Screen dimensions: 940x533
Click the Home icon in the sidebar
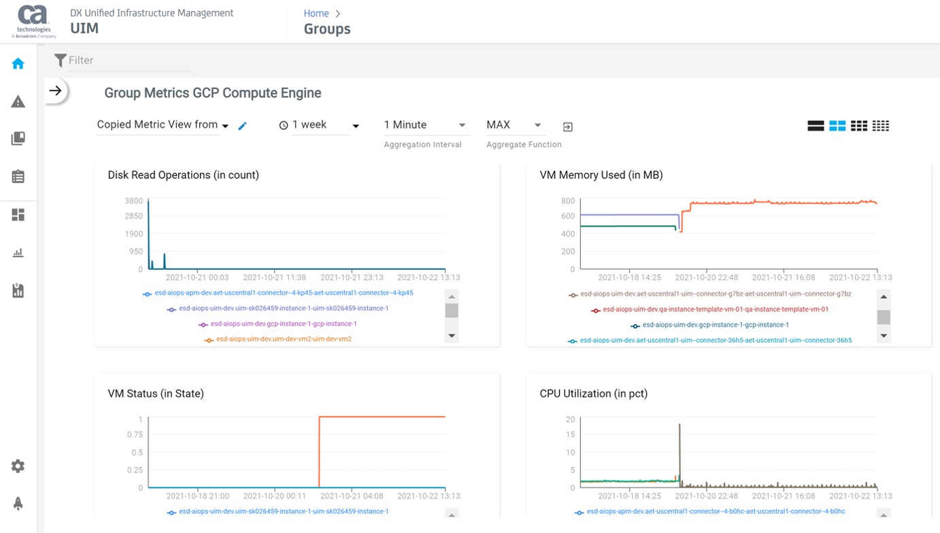tap(18, 63)
